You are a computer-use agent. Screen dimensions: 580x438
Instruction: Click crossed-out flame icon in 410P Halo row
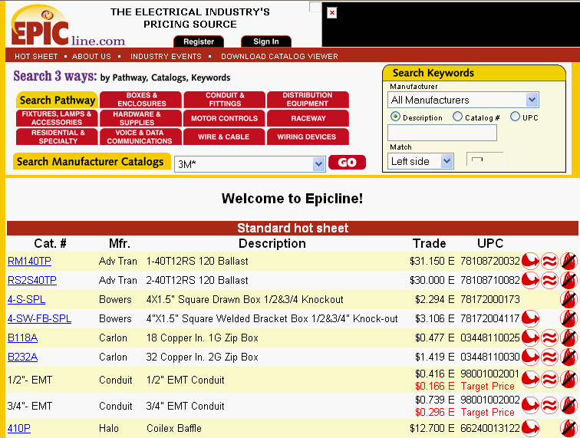[x=569, y=428]
